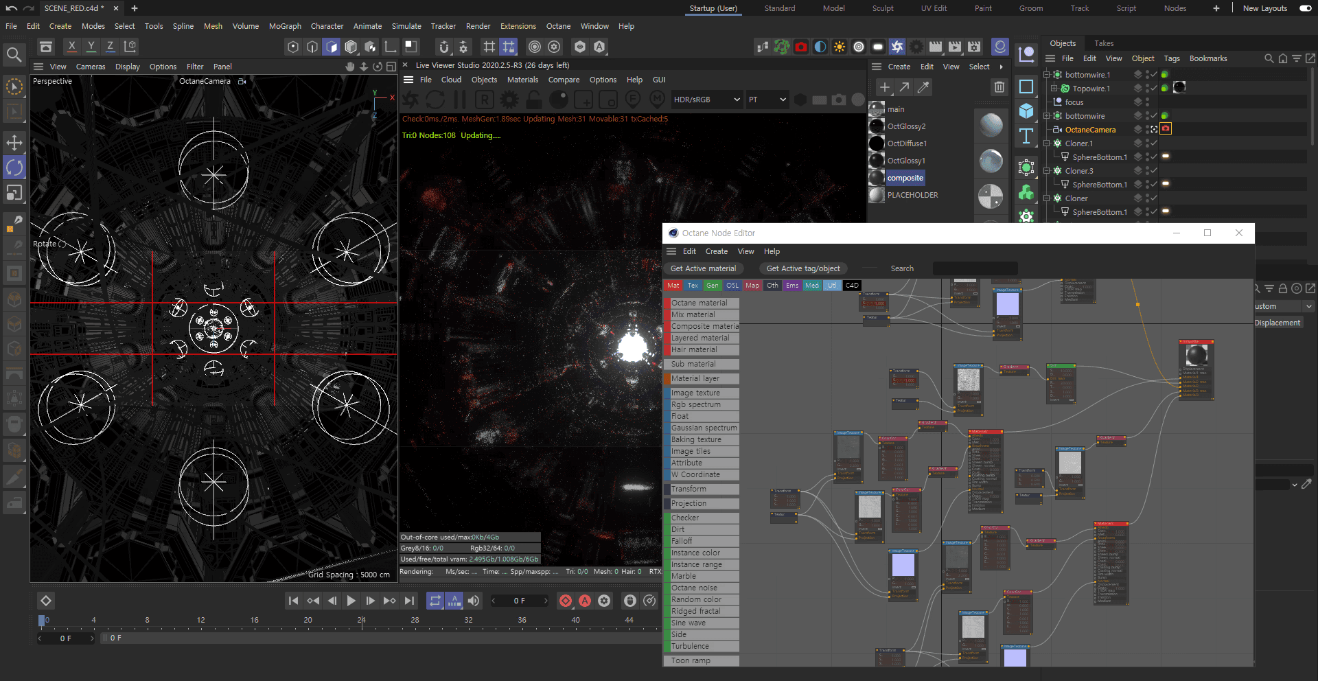The width and height of the screenshot is (1318, 681).
Task: Toggle Z axis lock in top toolbar
Action: (x=110, y=46)
